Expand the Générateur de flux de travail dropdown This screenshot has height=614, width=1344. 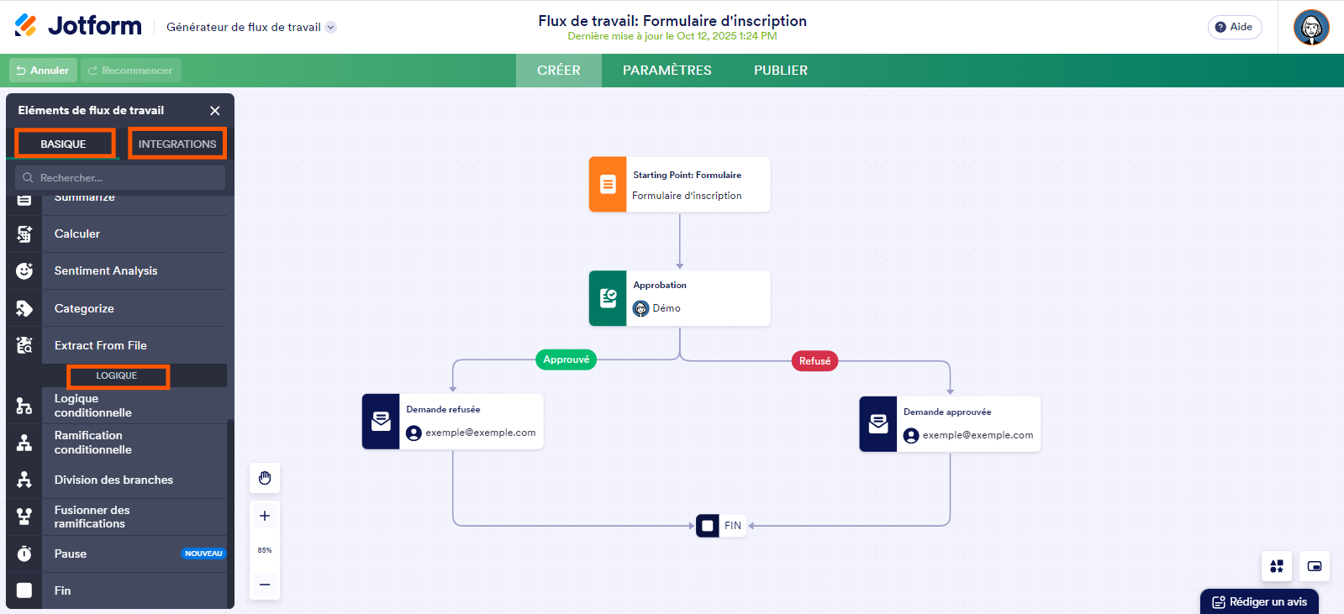331,27
